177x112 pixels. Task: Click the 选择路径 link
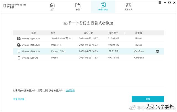pos(70,91)
